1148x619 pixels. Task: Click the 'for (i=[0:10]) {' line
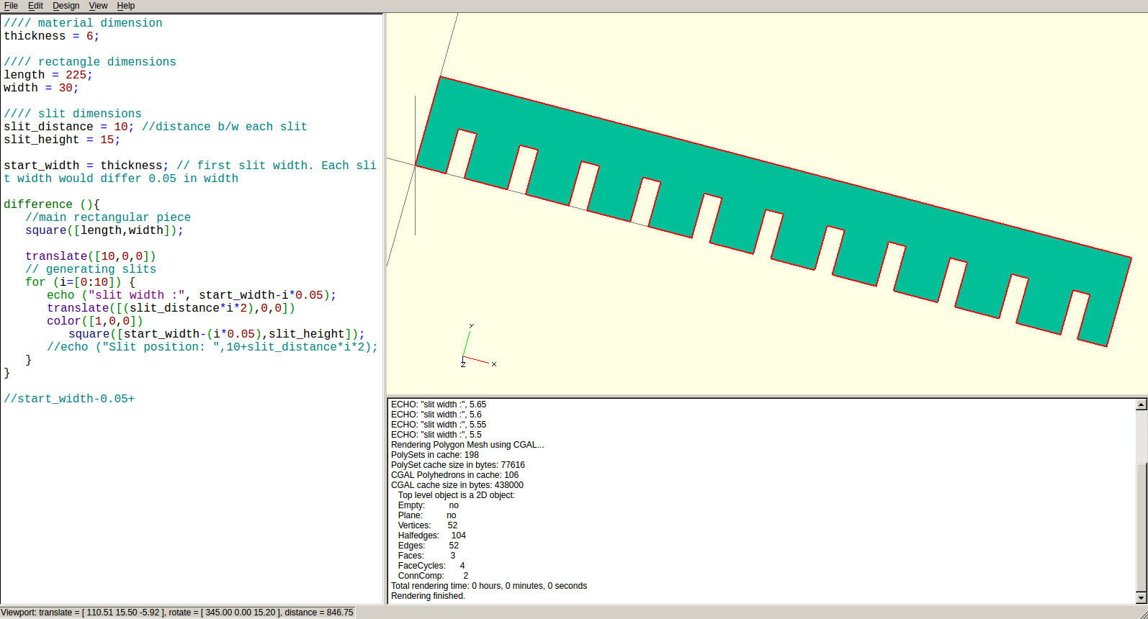pos(80,282)
